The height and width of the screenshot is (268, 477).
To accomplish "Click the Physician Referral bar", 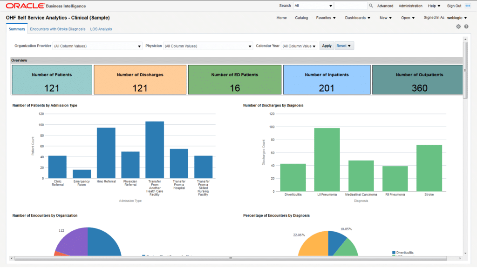I will click(130, 165).
